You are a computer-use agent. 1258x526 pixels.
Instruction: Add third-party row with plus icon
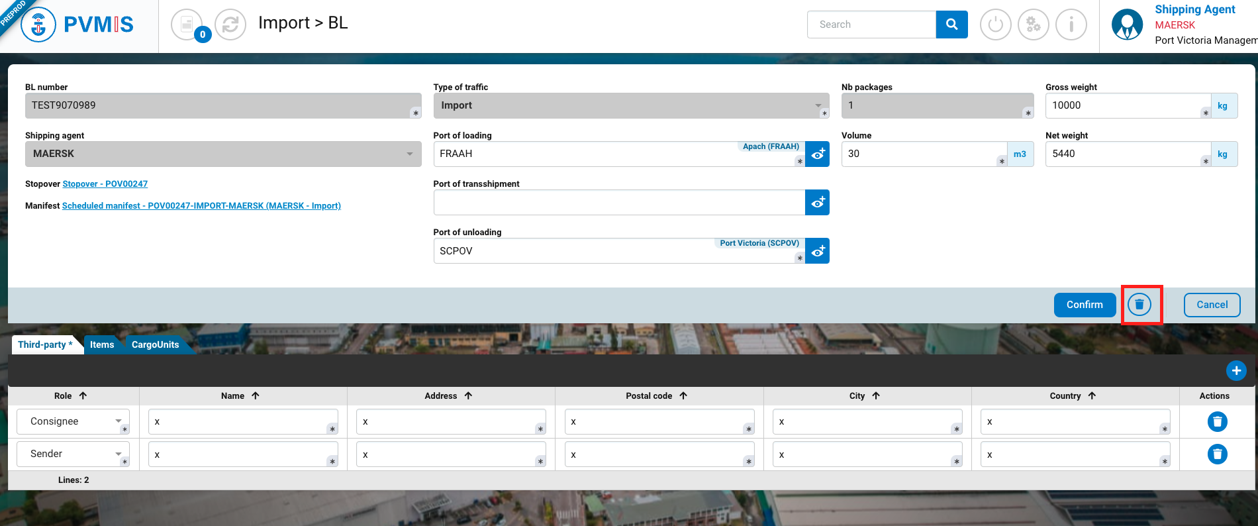pyautogui.click(x=1235, y=370)
